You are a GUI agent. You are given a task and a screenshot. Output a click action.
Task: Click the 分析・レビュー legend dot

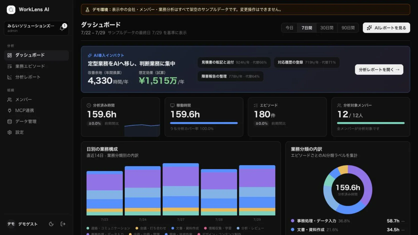238,228
